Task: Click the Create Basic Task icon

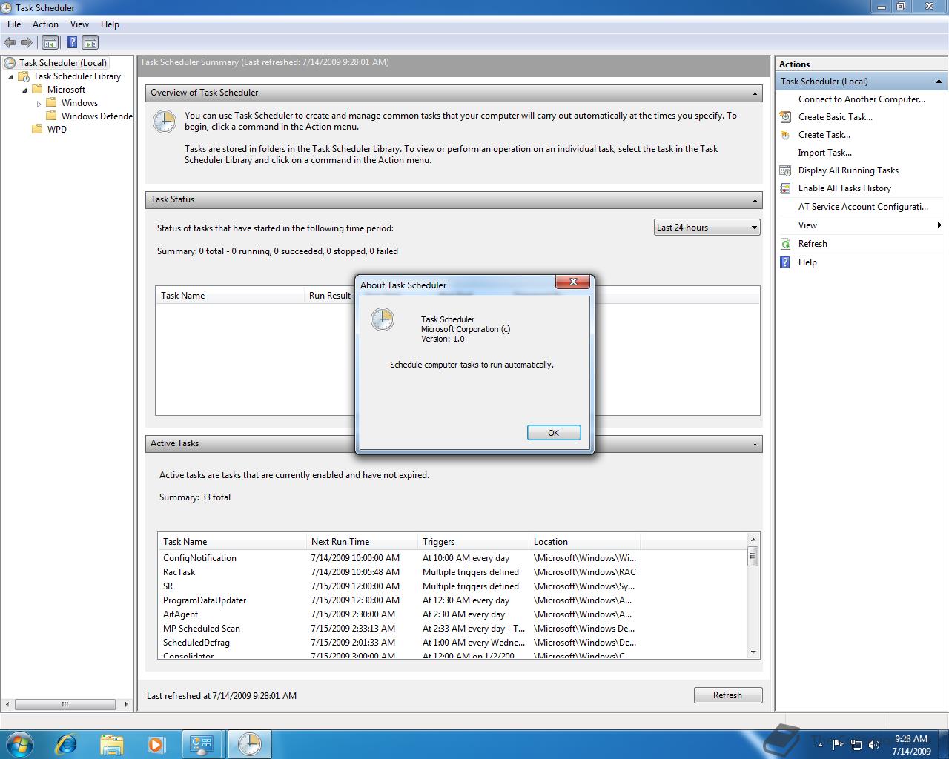Action: tap(786, 117)
